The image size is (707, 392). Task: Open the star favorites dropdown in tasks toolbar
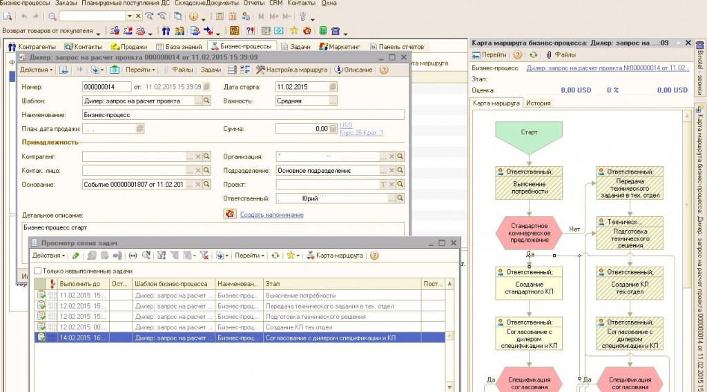point(298,256)
